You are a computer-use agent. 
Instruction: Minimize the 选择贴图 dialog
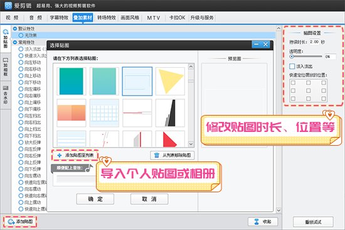tap(257, 45)
